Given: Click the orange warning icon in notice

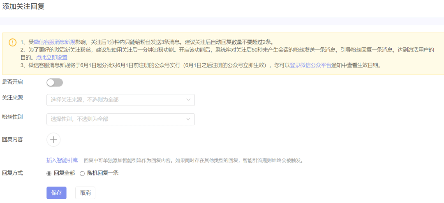Looking at the screenshot, I should (x=13, y=42).
